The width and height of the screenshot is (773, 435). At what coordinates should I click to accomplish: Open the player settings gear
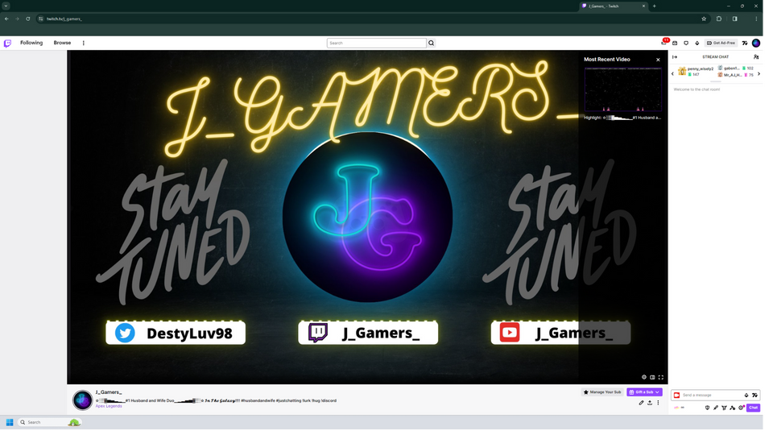(x=644, y=377)
